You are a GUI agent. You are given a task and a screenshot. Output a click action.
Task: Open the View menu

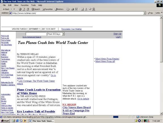(x=16, y=5)
